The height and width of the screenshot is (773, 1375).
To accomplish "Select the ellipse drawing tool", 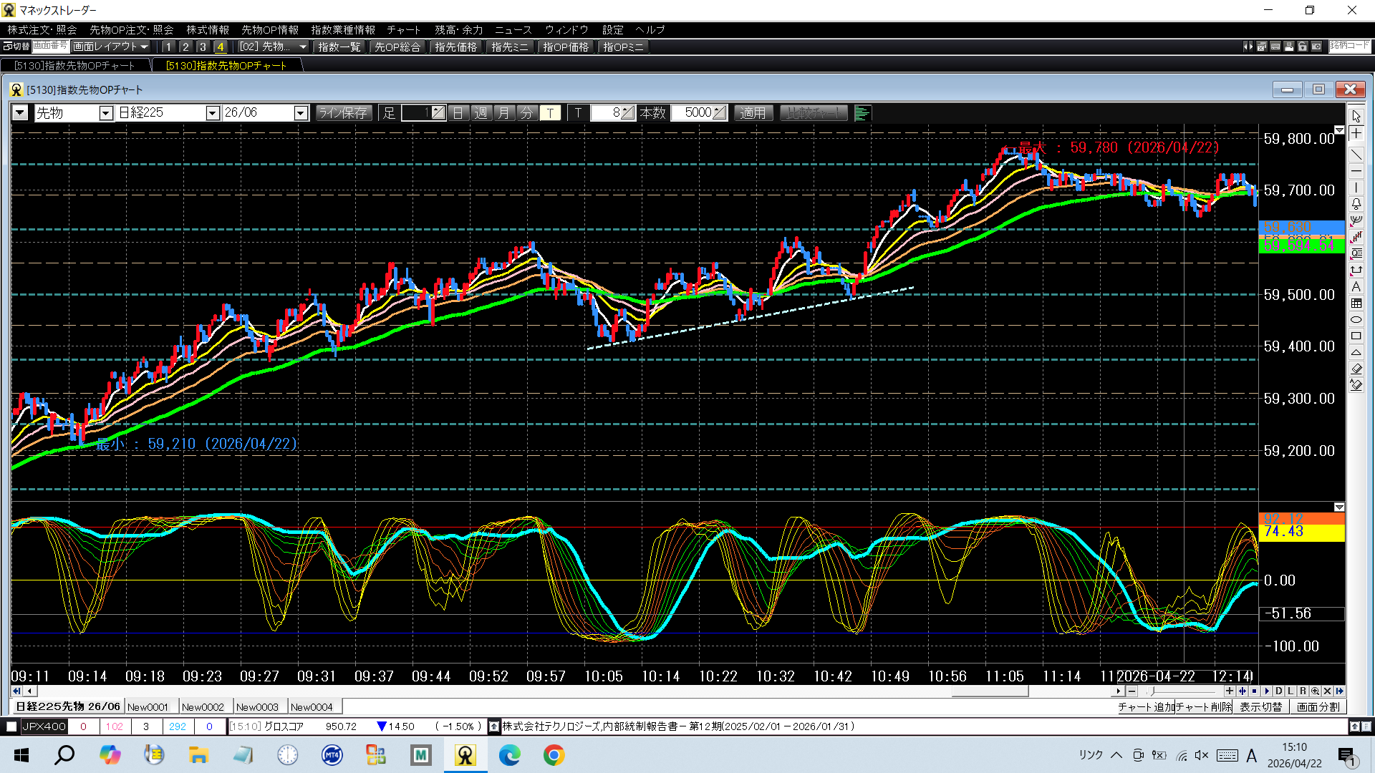I will point(1356,320).
